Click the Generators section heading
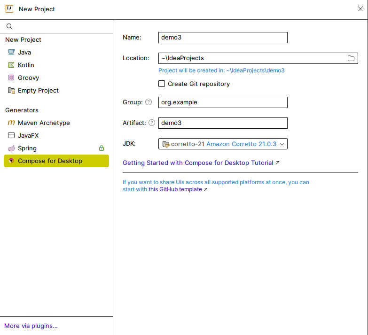The height and width of the screenshot is (335, 368). [x=22, y=110]
